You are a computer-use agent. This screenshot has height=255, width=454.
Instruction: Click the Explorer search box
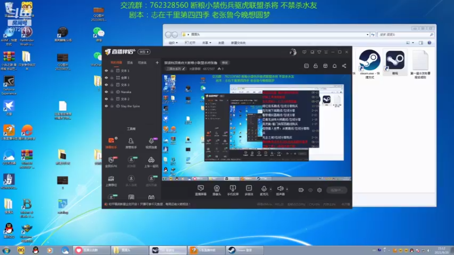[406, 35]
